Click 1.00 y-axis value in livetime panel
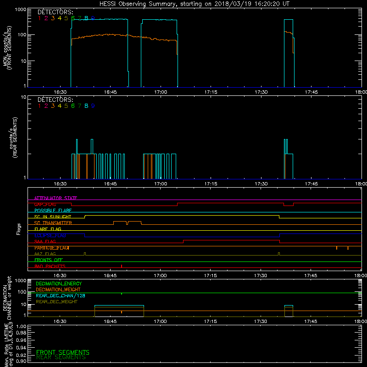Image resolution: width=367 pixels, height=367 pixels. point(21,326)
